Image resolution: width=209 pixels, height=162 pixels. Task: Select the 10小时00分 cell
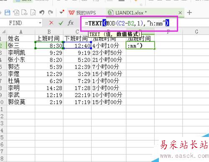109,95
